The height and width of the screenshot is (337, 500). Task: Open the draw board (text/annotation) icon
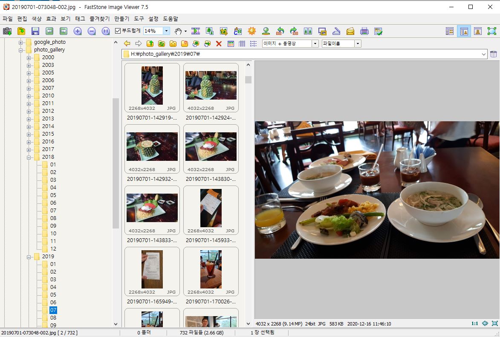click(x=237, y=31)
